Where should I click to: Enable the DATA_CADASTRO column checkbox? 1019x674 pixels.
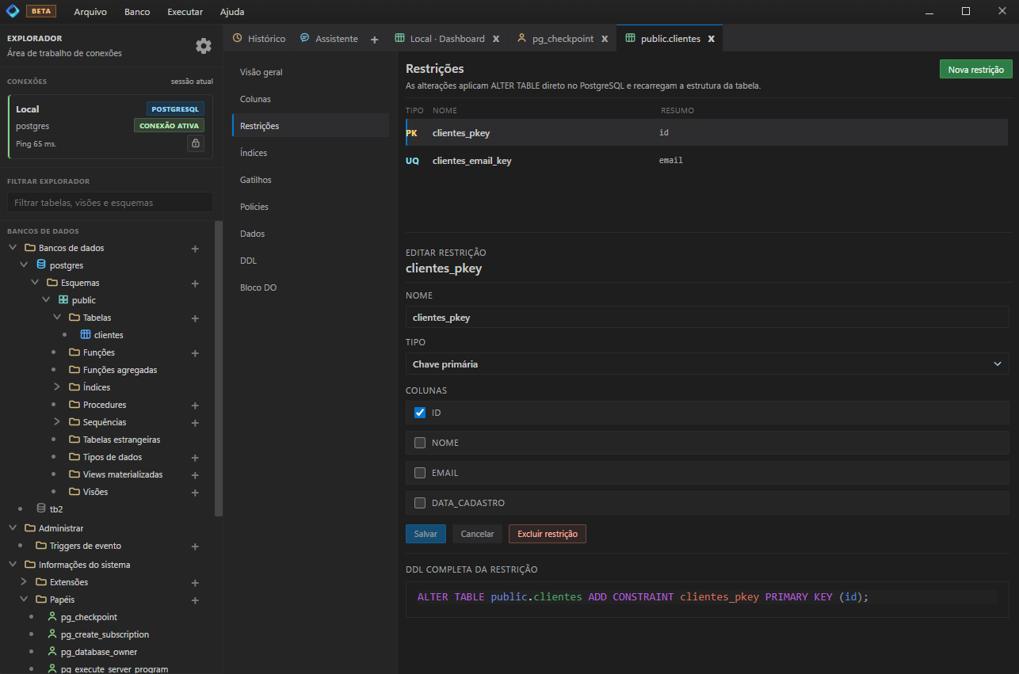click(x=420, y=503)
